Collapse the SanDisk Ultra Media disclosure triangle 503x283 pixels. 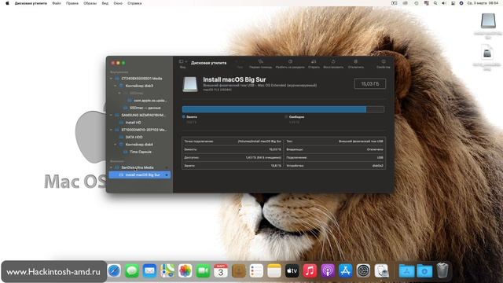(x=112, y=167)
